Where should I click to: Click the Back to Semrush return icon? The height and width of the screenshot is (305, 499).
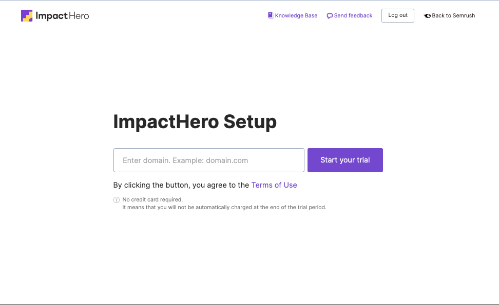click(x=427, y=16)
